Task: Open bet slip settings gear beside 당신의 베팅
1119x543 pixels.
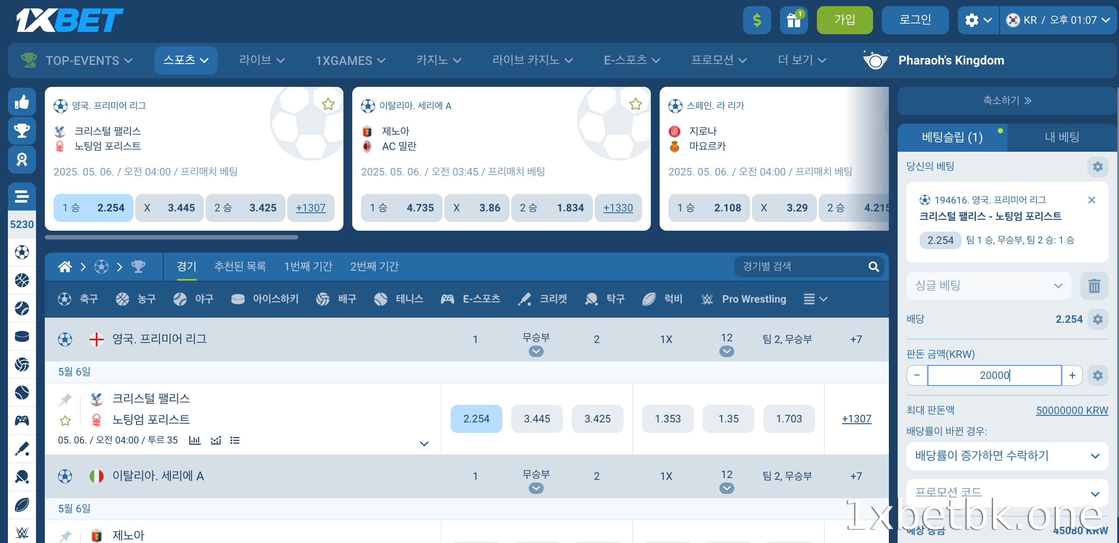Action: coord(1097,167)
